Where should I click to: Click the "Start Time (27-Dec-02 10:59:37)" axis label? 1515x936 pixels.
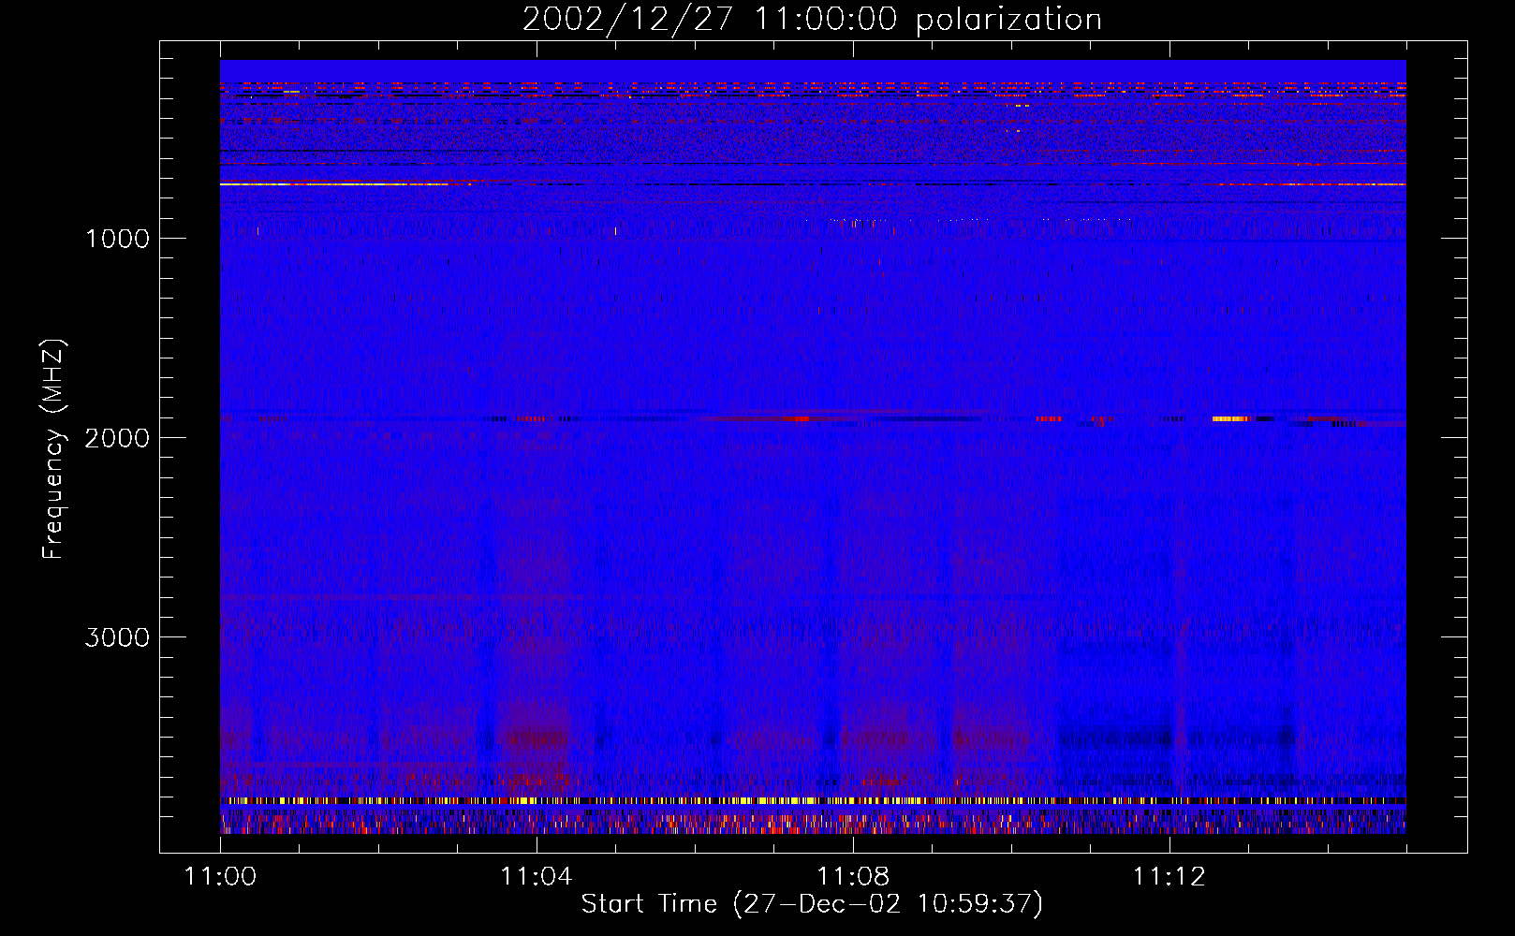[812, 904]
